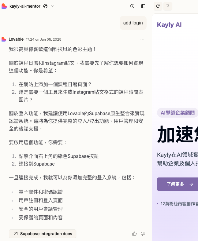The image size is (198, 241).
Task: Click the 'add login' user message bubble
Action: pyautogui.click(x=133, y=23)
